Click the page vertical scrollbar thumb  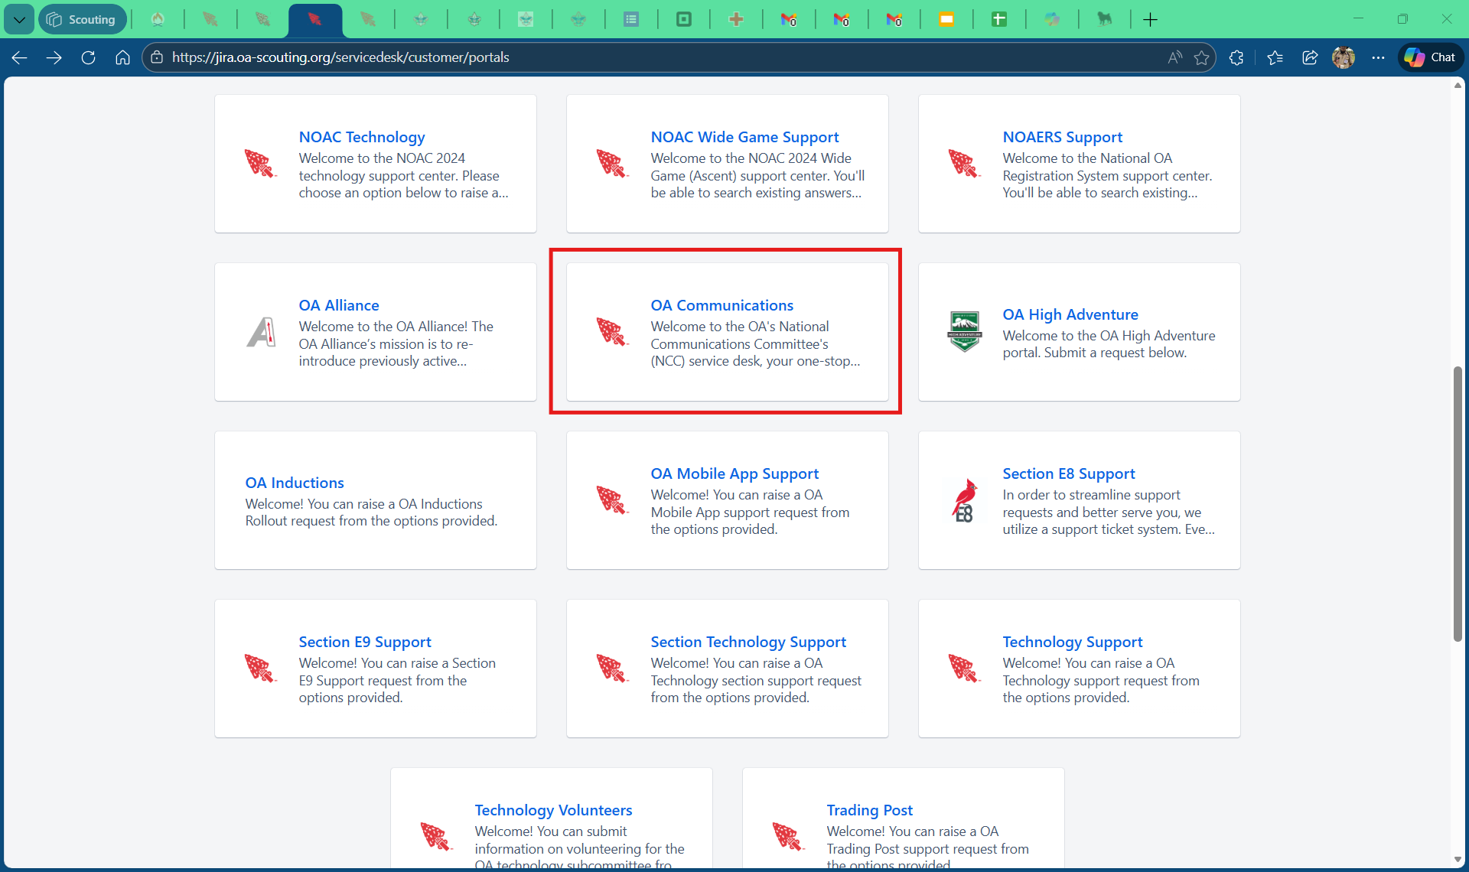click(x=1458, y=505)
